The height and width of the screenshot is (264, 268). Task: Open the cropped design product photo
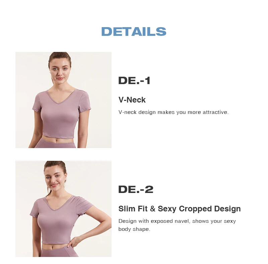tap(63, 209)
